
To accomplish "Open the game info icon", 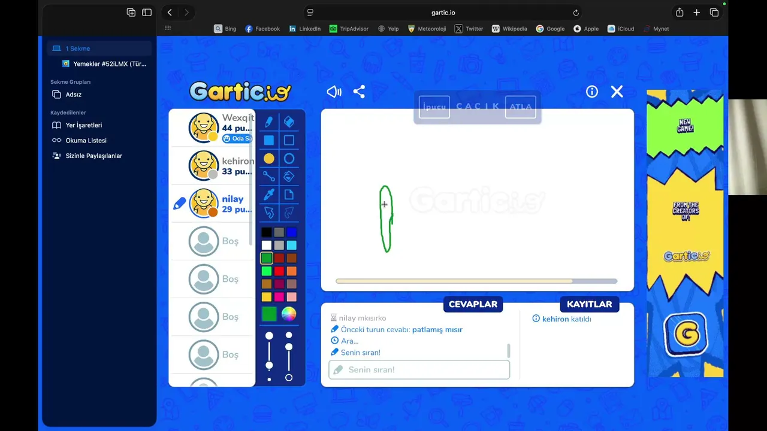I will (x=592, y=92).
